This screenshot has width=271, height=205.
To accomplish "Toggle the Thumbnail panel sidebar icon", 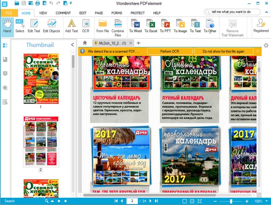I will 5,45.
